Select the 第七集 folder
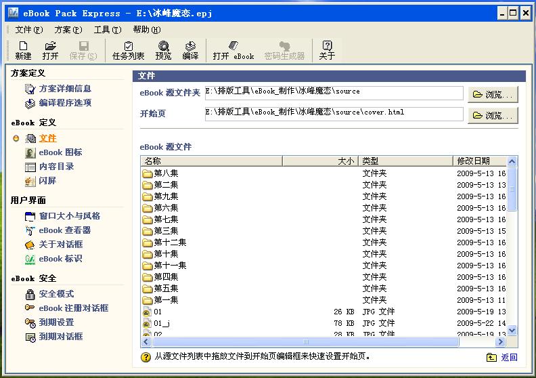536x378 pixels. point(160,219)
